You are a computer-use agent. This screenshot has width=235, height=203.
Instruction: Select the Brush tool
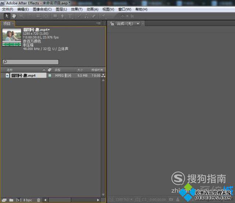click(x=79, y=16)
